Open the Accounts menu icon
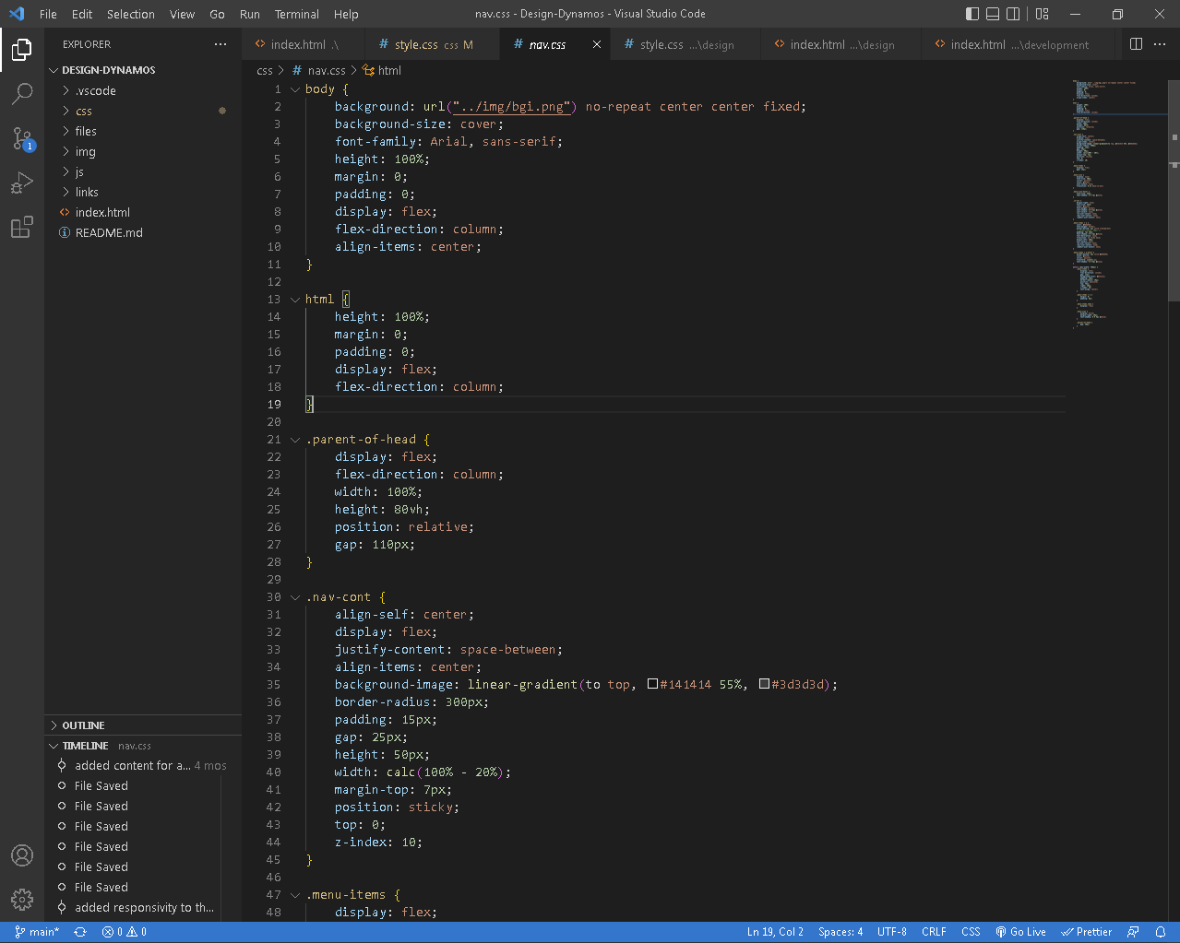The width and height of the screenshot is (1180, 943). (x=22, y=855)
